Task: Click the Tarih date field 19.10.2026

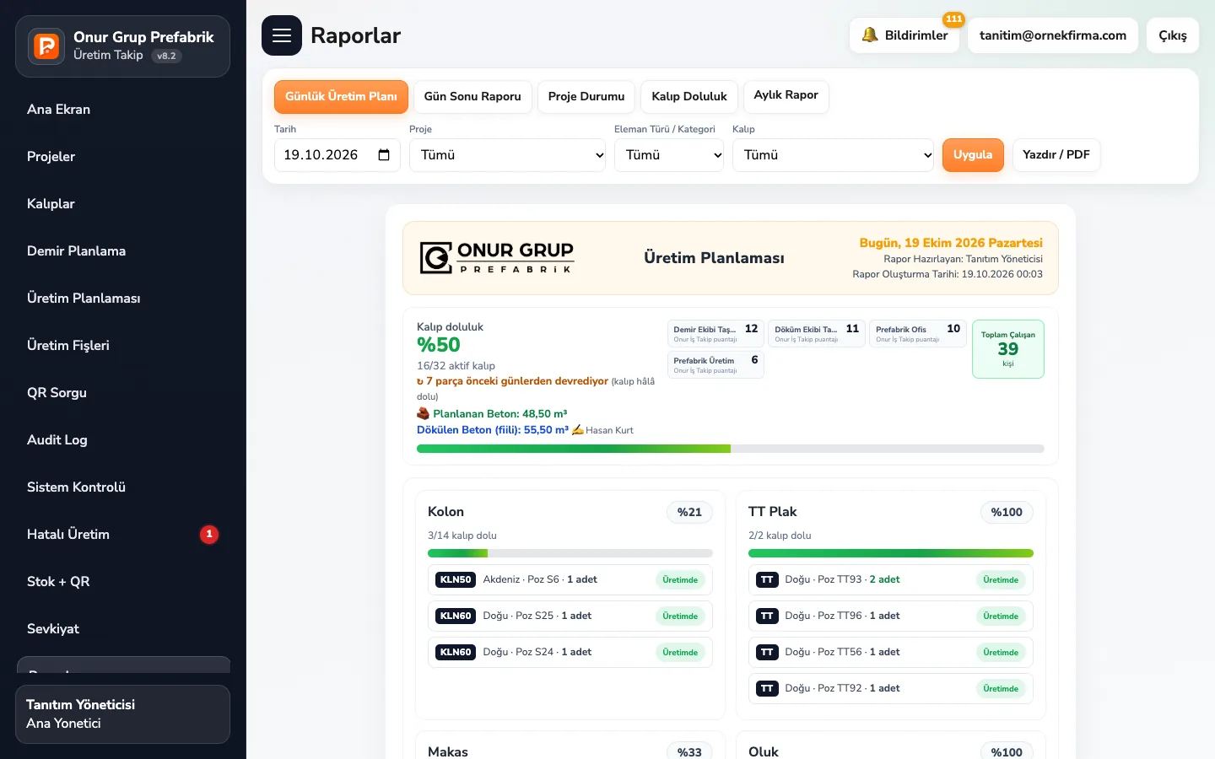Action: [x=337, y=155]
